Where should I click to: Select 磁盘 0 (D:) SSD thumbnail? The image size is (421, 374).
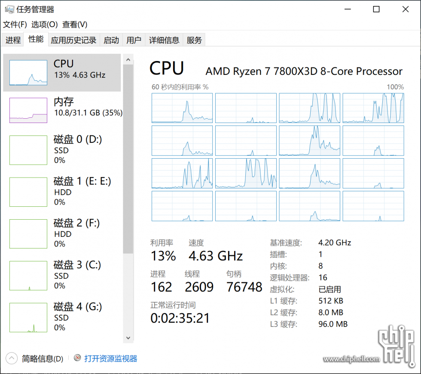coord(28,150)
